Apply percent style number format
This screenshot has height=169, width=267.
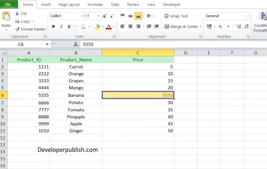pos(220,27)
